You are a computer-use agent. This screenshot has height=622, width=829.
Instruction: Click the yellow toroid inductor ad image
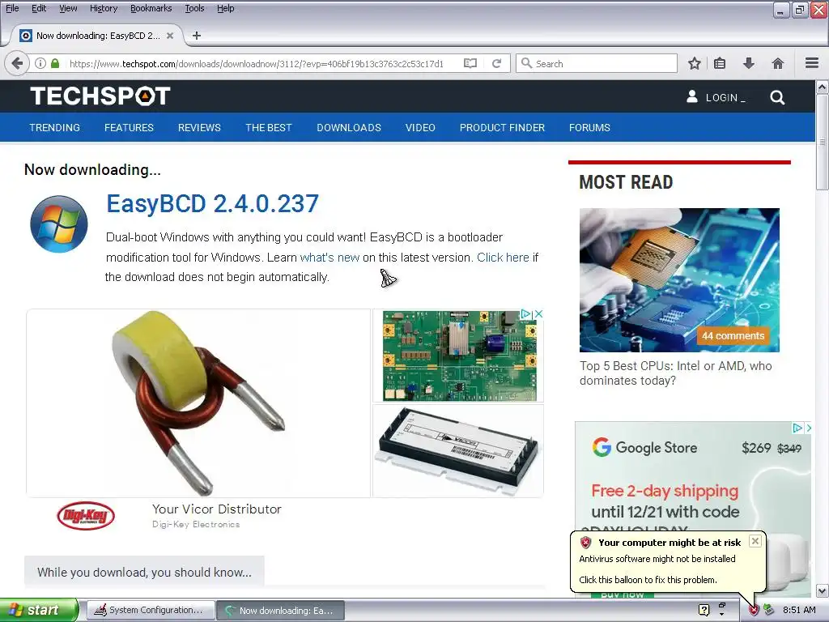[x=198, y=403]
